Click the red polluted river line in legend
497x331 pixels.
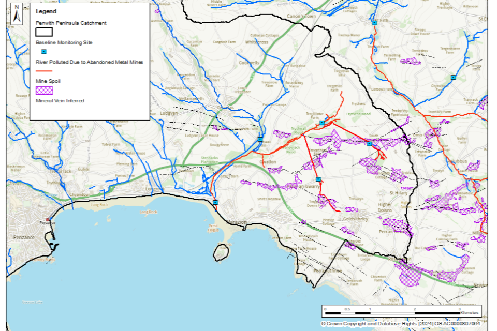tap(43, 71)
